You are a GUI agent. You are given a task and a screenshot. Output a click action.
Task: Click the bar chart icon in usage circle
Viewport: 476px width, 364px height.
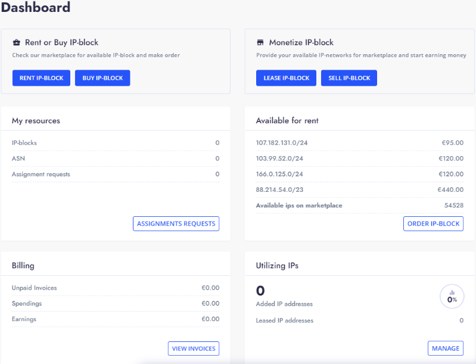coord(452,292)
